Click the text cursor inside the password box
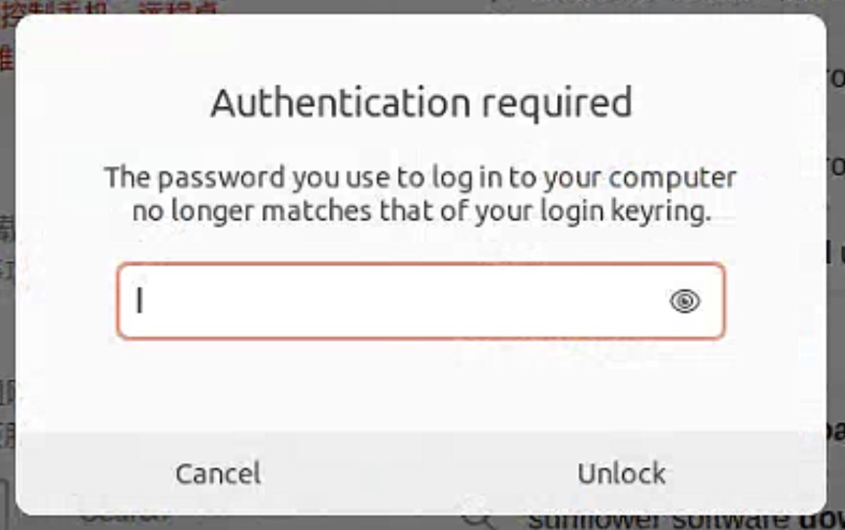 click(139, 301)
